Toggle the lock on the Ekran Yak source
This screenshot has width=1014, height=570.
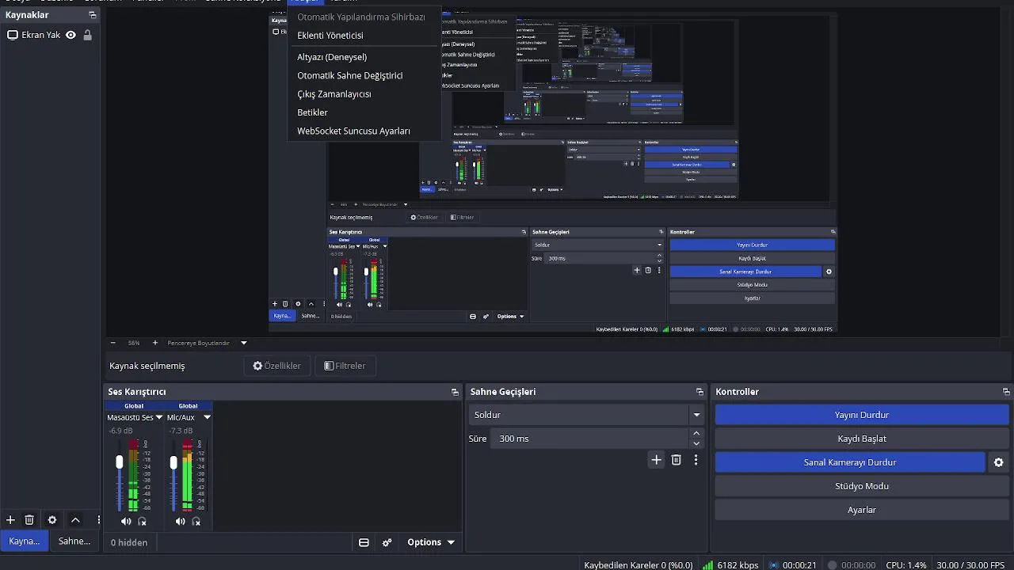(87, 35)
